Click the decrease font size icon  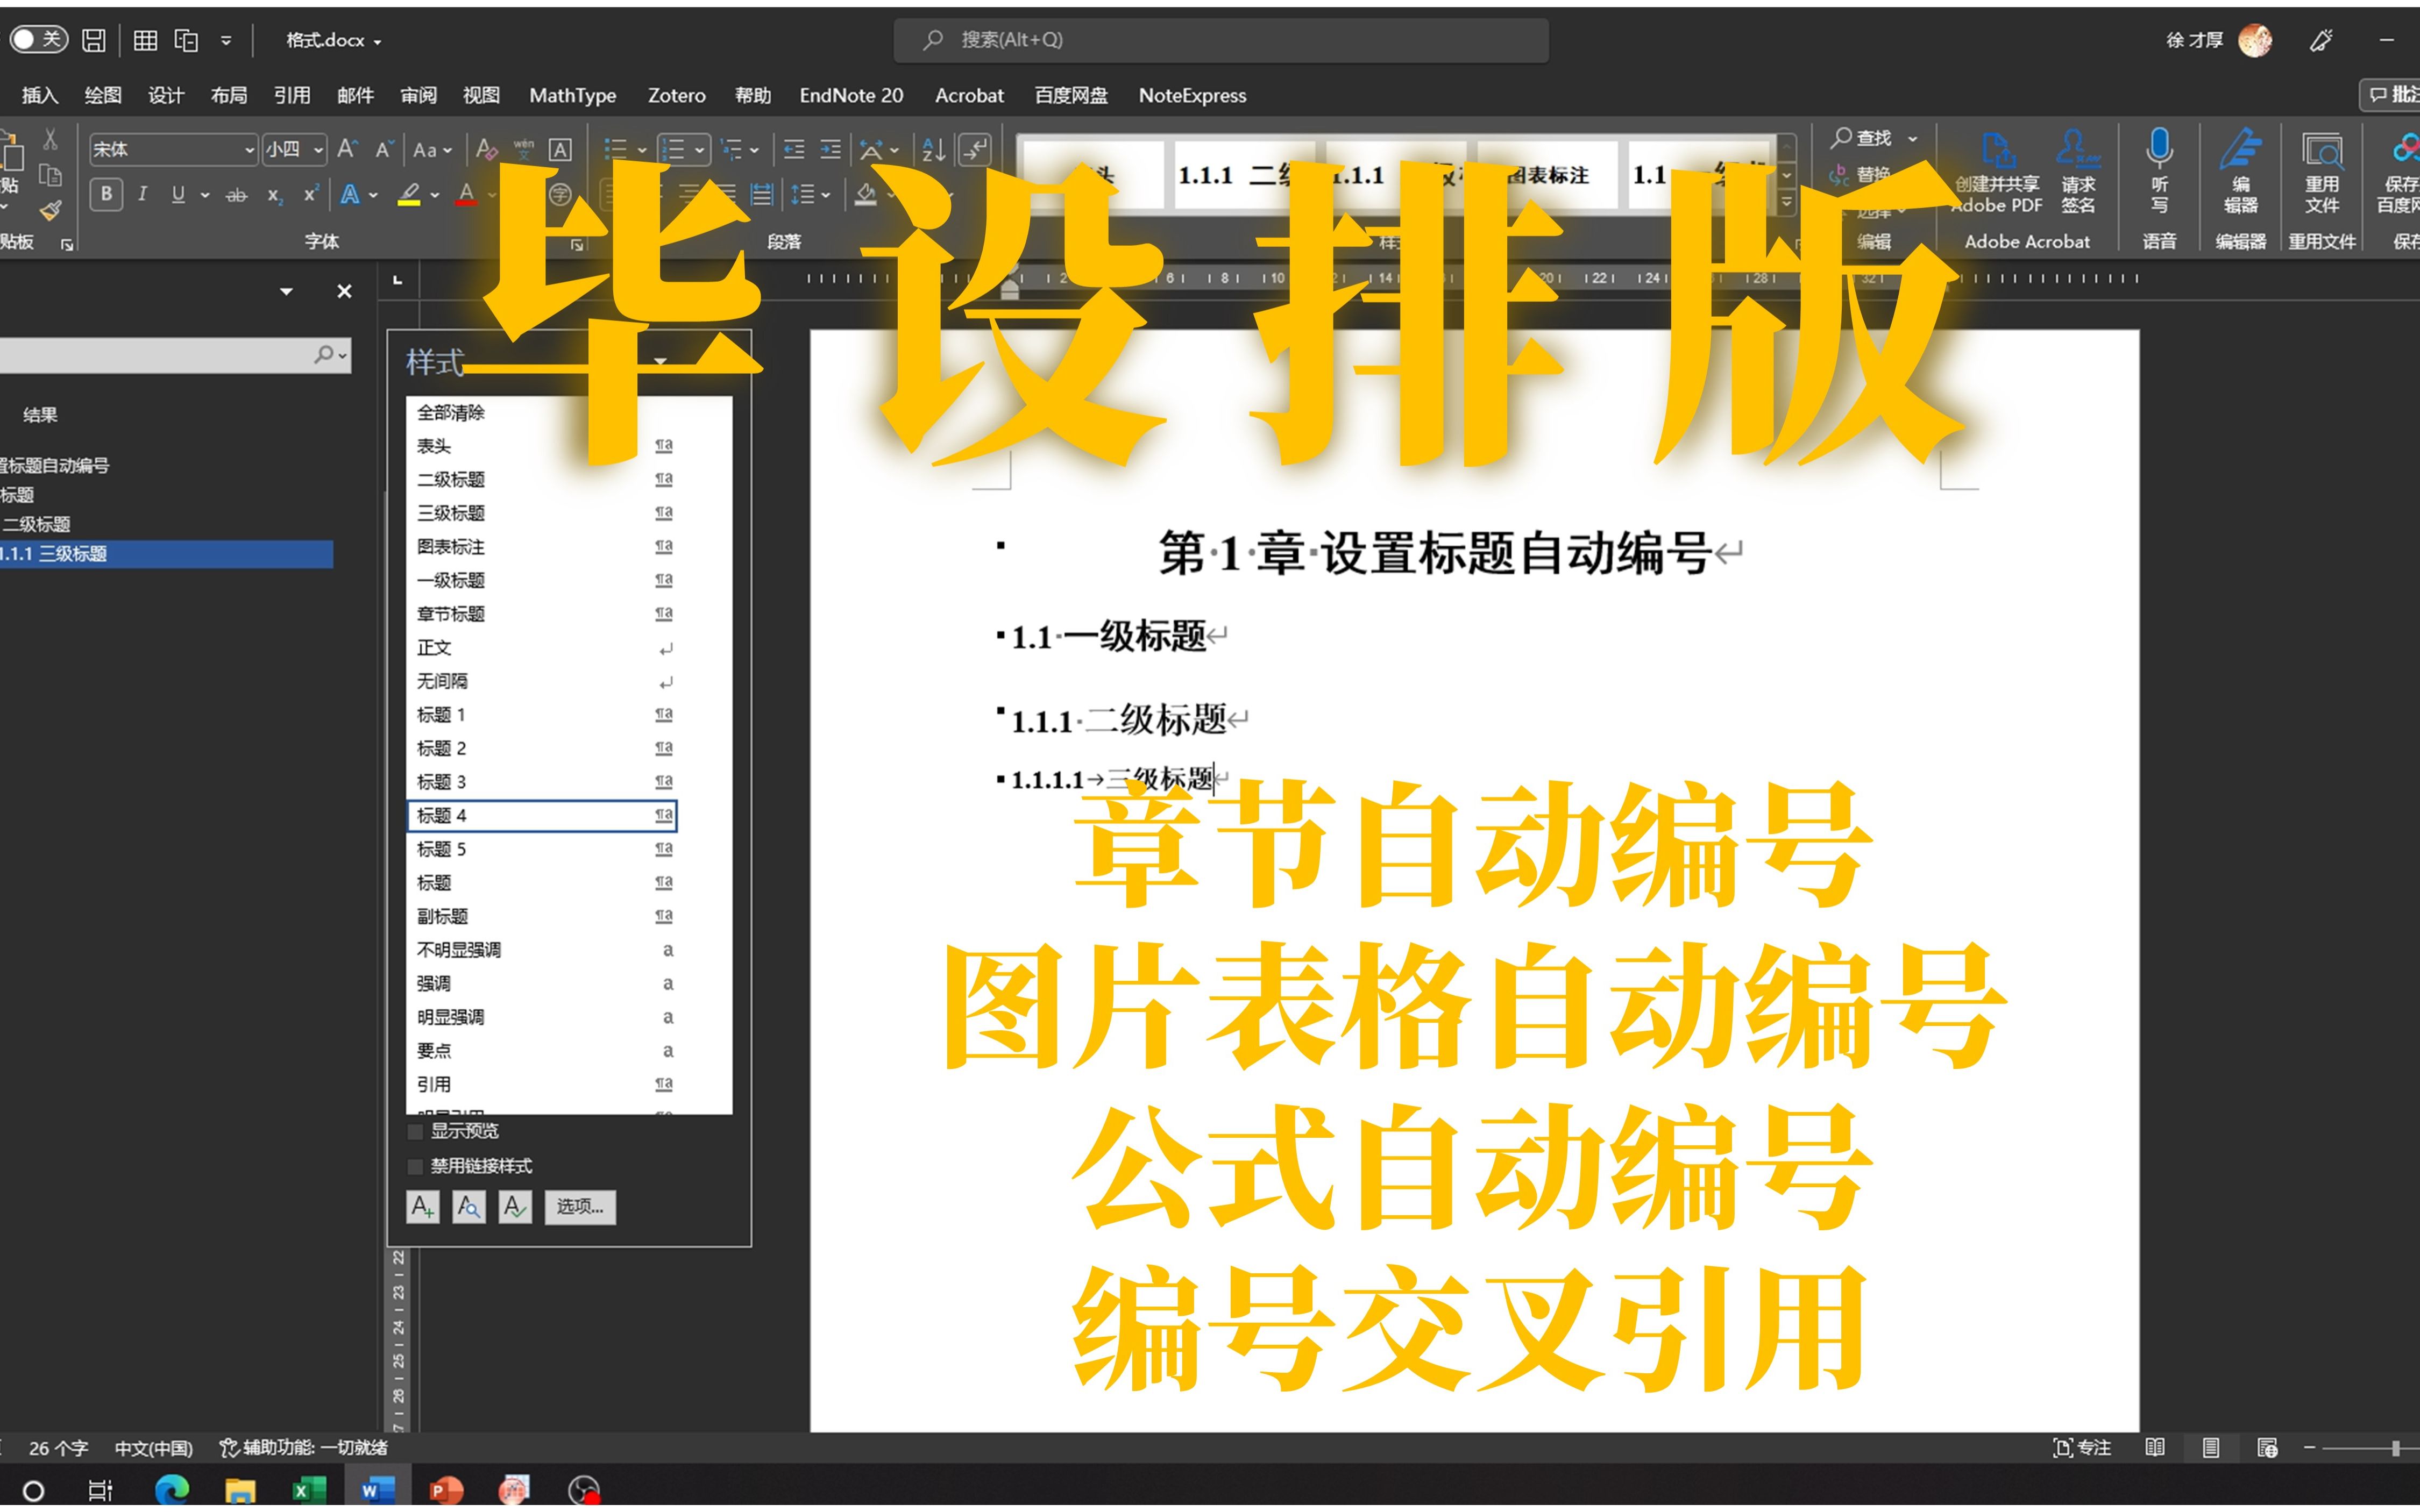coord(384,150)
